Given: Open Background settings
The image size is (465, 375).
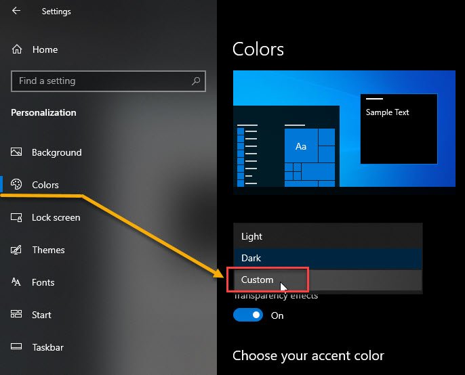Looking at the screenshot, I should tap(57, 152).
